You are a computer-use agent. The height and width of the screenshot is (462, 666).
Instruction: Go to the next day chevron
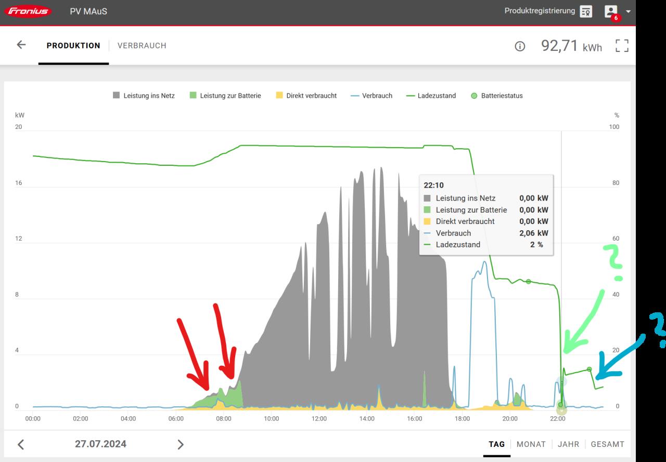[x=181, y=444]
